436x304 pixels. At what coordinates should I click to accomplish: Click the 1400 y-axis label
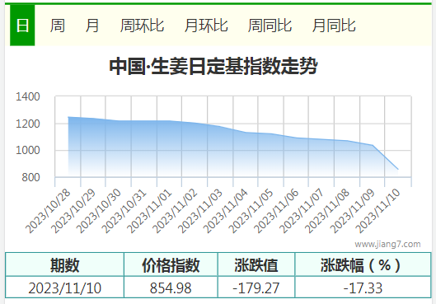click(28, 96)
